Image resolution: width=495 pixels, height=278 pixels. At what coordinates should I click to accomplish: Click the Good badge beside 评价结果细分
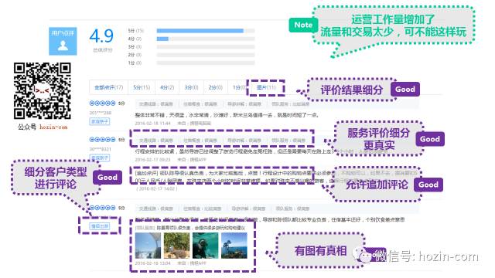click(x=405, y=90)
